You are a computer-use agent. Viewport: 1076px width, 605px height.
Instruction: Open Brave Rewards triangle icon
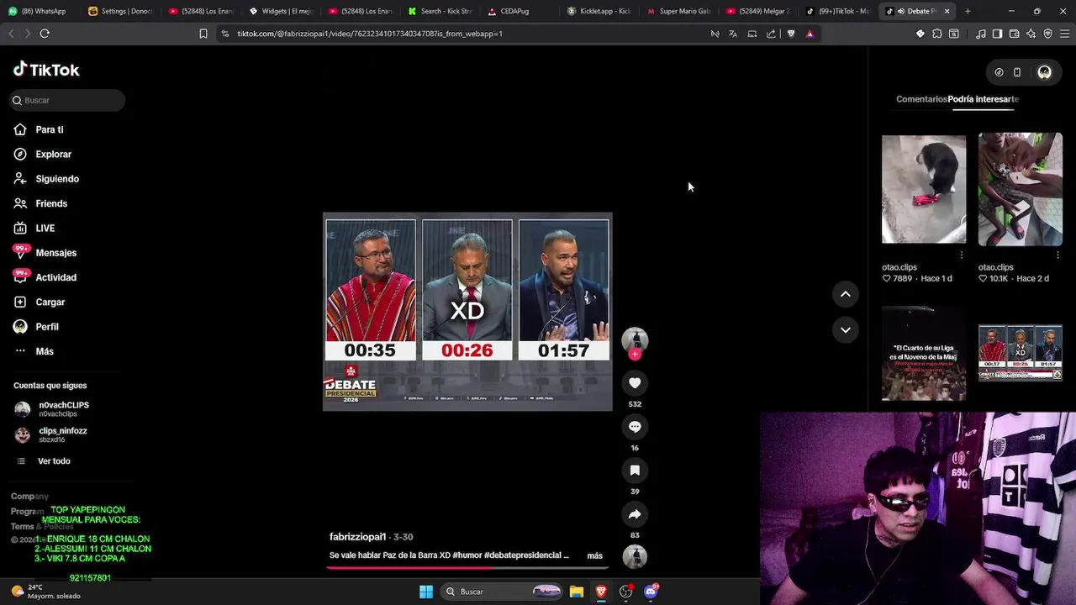pyautogui.click(x=810, y=34)
